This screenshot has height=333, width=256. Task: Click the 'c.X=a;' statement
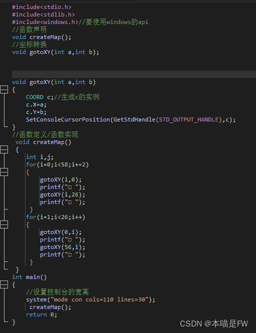[36, 104]
